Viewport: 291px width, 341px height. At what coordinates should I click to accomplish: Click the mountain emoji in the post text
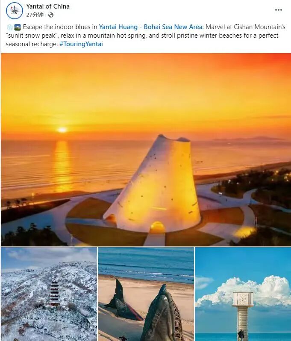[18, 27]
